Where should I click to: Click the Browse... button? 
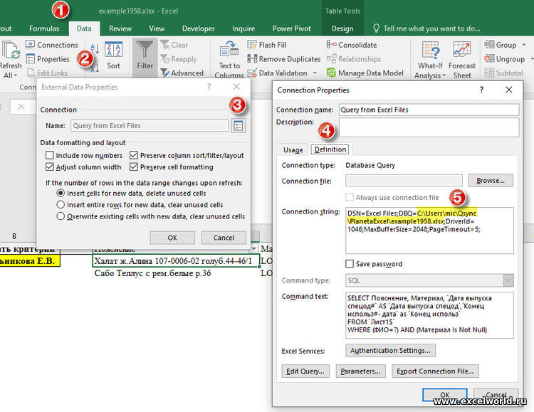click(491, 181)
